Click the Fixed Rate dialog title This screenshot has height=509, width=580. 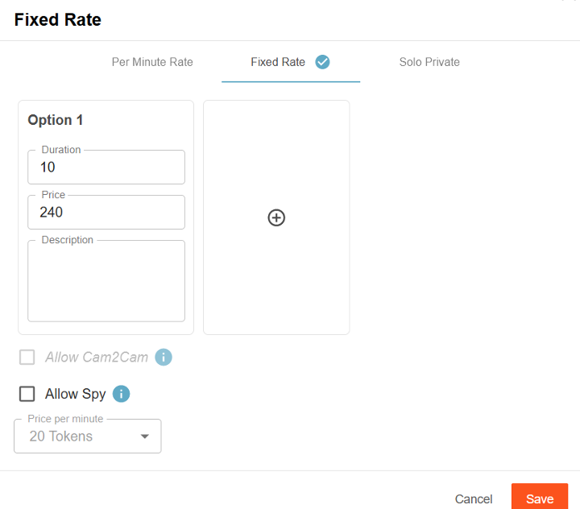click(58, 20)
